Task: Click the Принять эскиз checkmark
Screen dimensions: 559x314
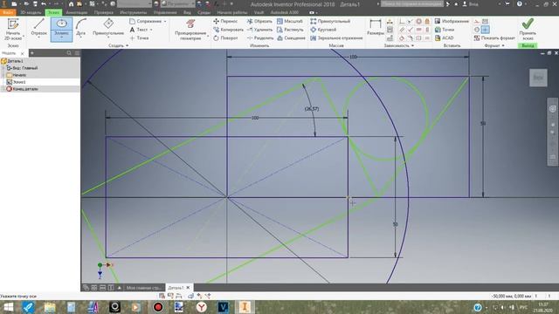Action: [528, 29]
